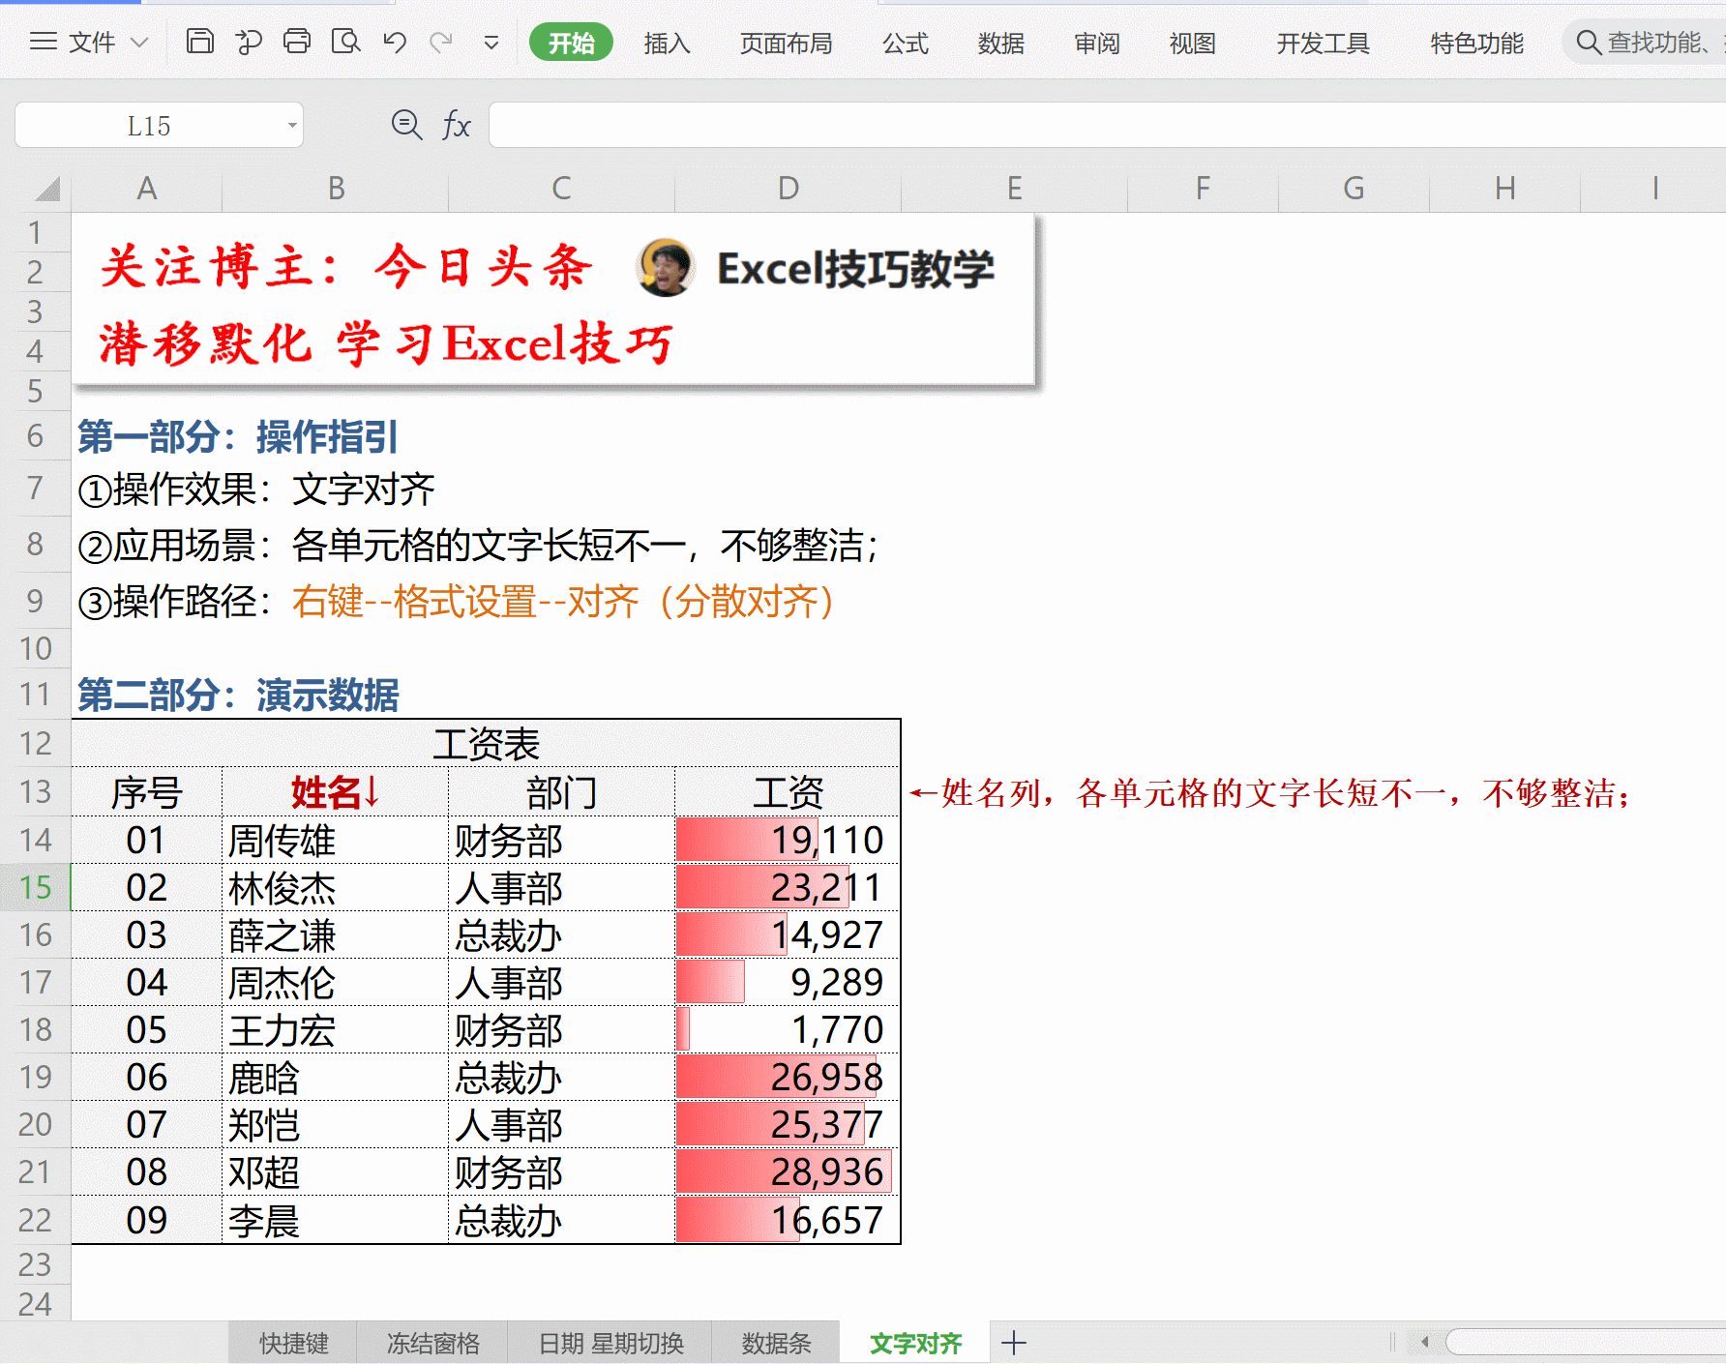
Task: Switch to the 数据条 sheet tab
Action: (776, 1343)
